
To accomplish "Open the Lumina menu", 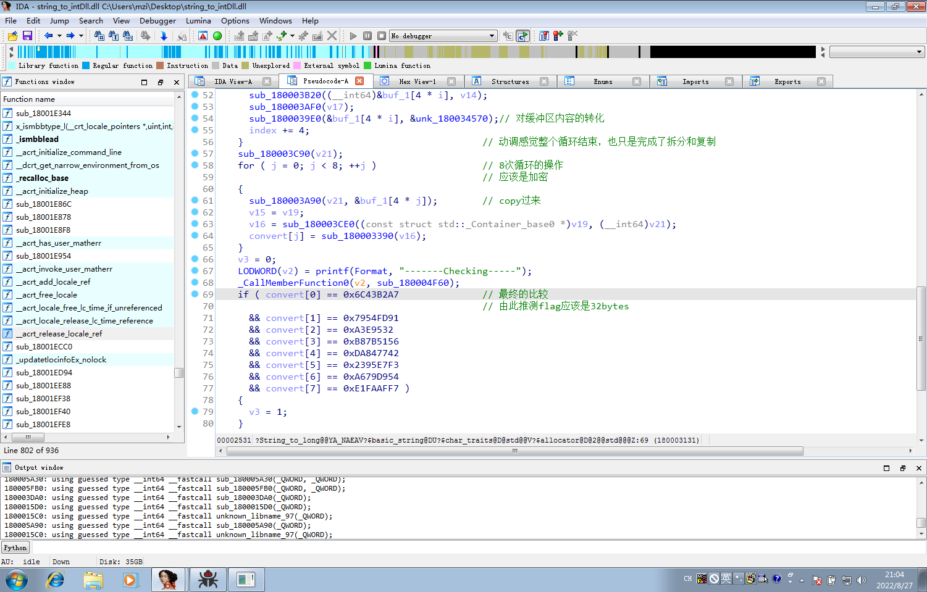I will [x=198, y=20].
